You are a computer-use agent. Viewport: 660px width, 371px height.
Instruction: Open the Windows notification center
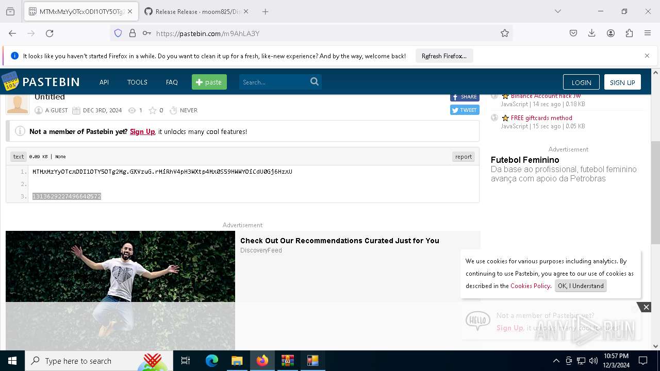tap(643, 361)
